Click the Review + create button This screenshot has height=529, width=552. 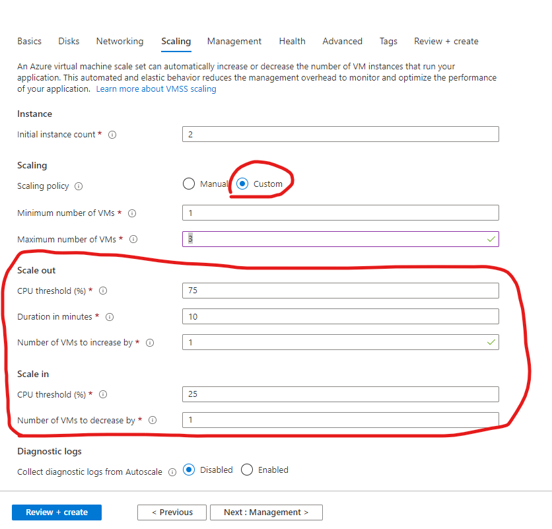click(x=56, y=512)
